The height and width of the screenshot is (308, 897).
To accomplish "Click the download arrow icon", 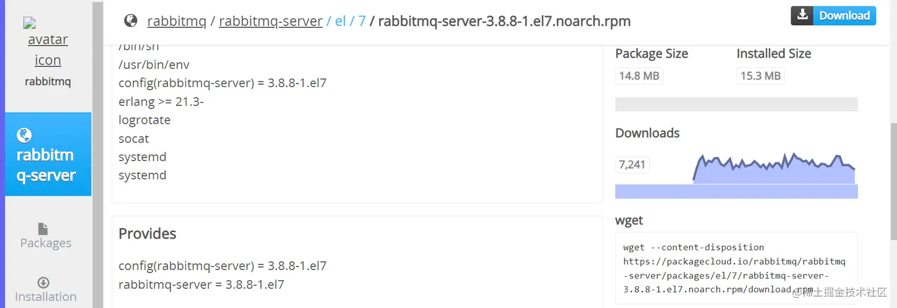I will point(803,15).
